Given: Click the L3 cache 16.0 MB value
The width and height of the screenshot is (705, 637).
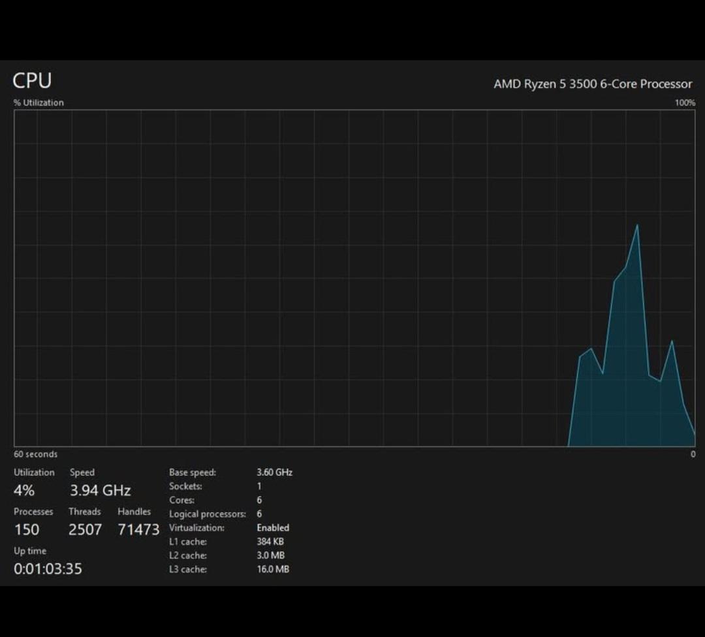Looking at the screenshot, I should [273, 569].
